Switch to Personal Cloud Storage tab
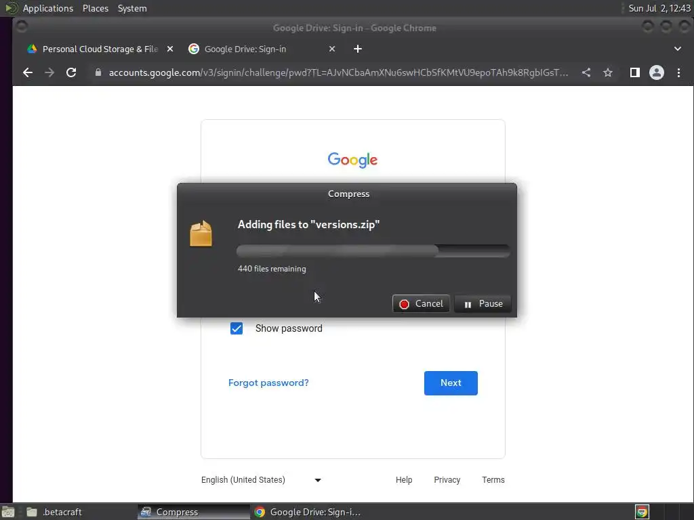This screenshot has width=694, height=520. (x=100, y=49)
